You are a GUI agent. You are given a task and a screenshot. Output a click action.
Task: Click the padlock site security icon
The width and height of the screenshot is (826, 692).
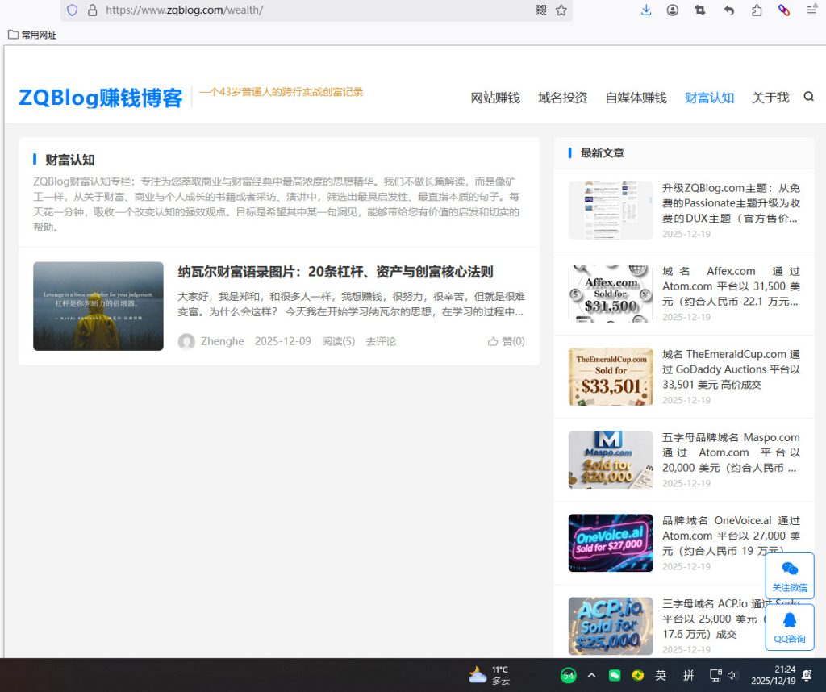pos(92,10)
